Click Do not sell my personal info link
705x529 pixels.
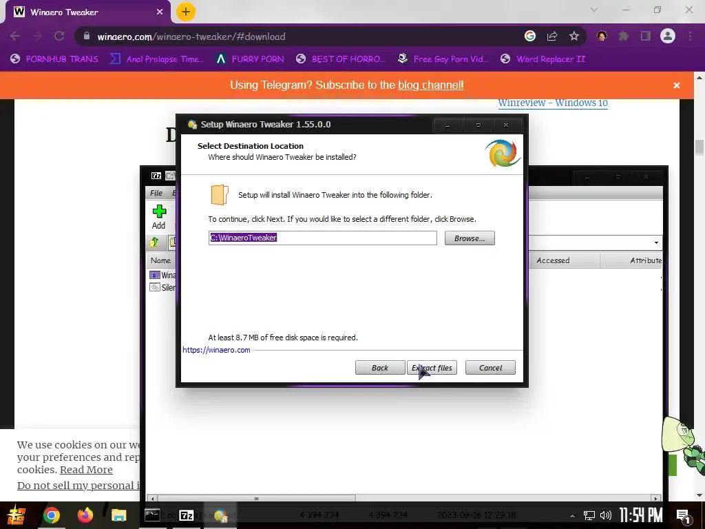(78, 486)
